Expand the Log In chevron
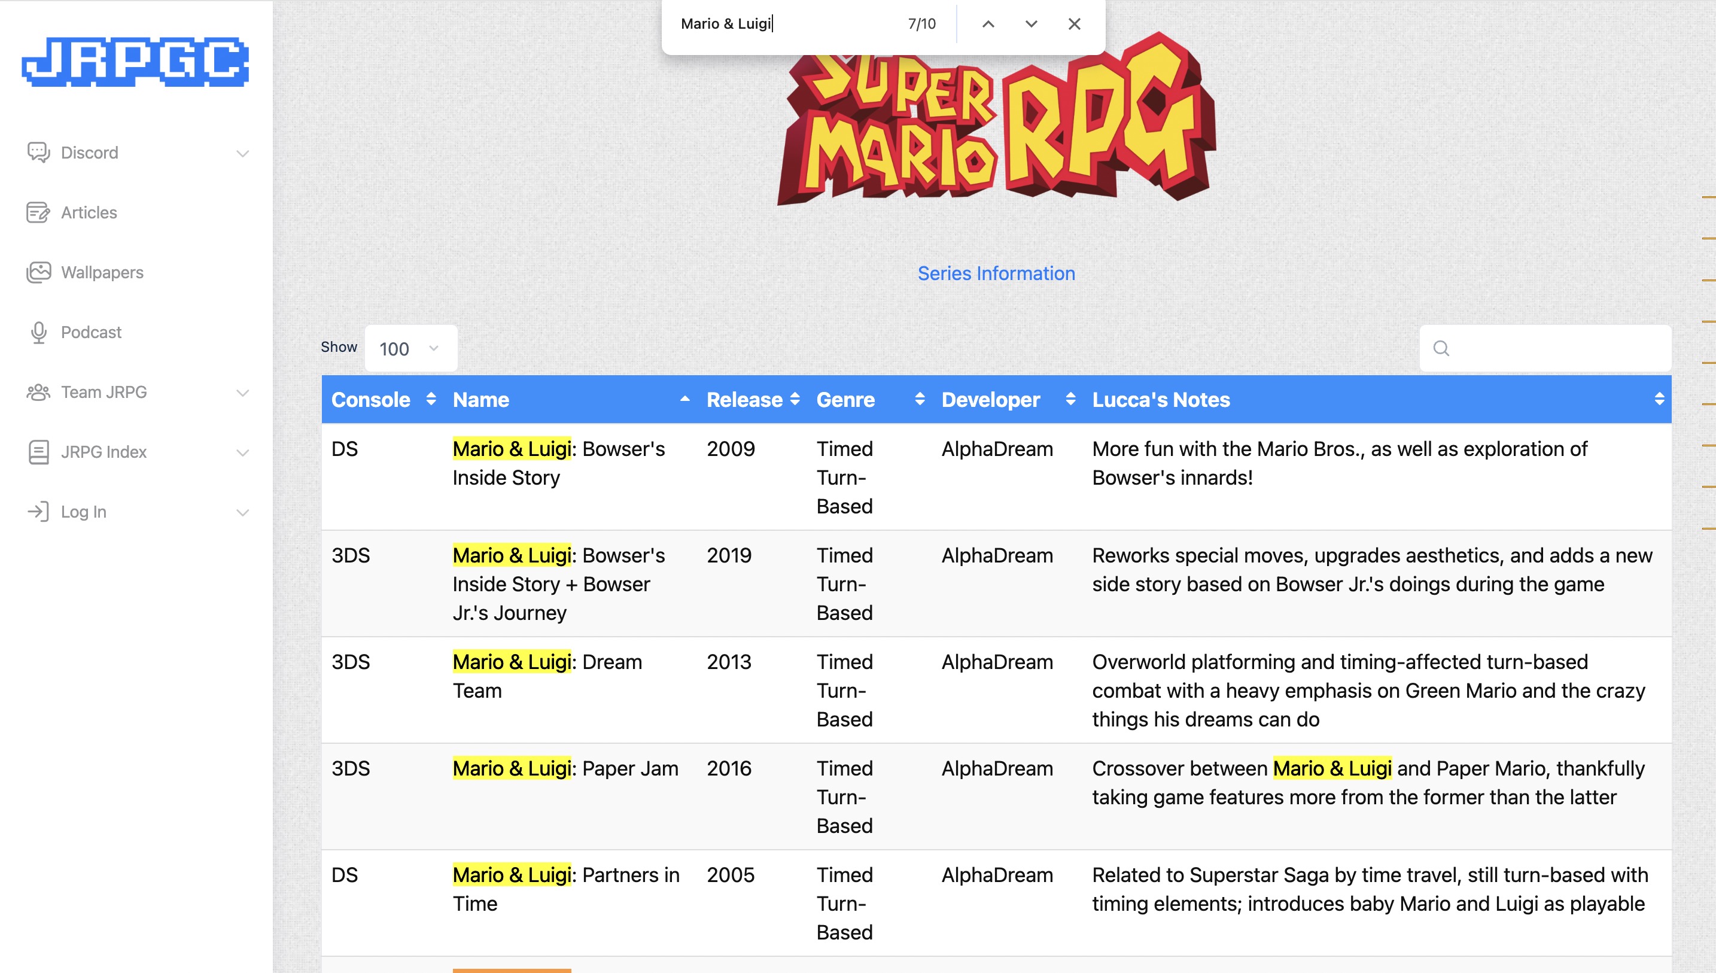Screen dimensions: 1716x973 point(242,513)
